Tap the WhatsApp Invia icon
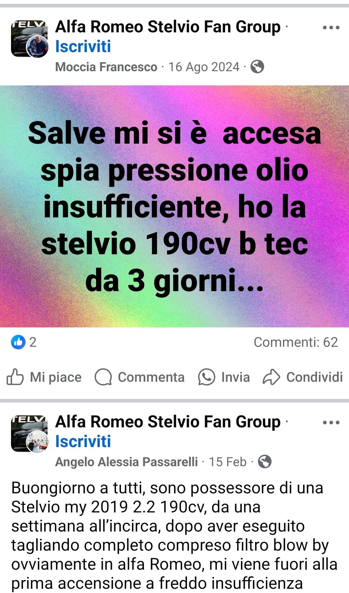Viewport: 349px width, 593px height. [x=206, y=377]
